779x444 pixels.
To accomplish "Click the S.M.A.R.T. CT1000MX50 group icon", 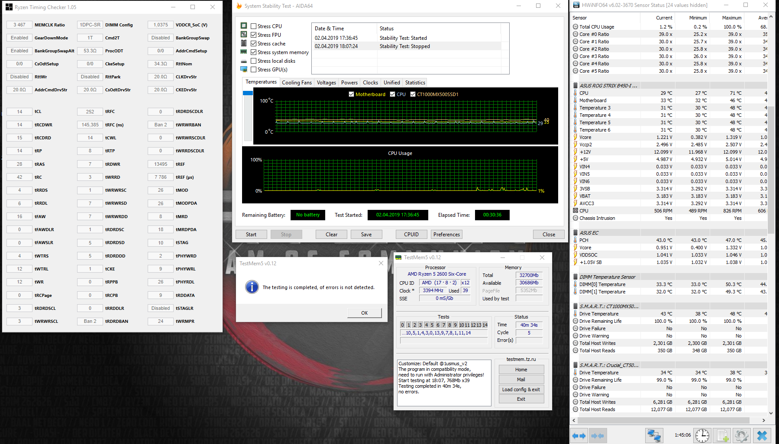I will pos(575,306).
